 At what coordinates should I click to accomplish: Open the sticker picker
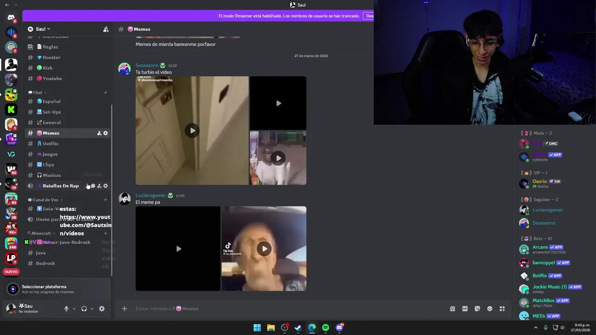pyautogui.click(x=477, y=308)
